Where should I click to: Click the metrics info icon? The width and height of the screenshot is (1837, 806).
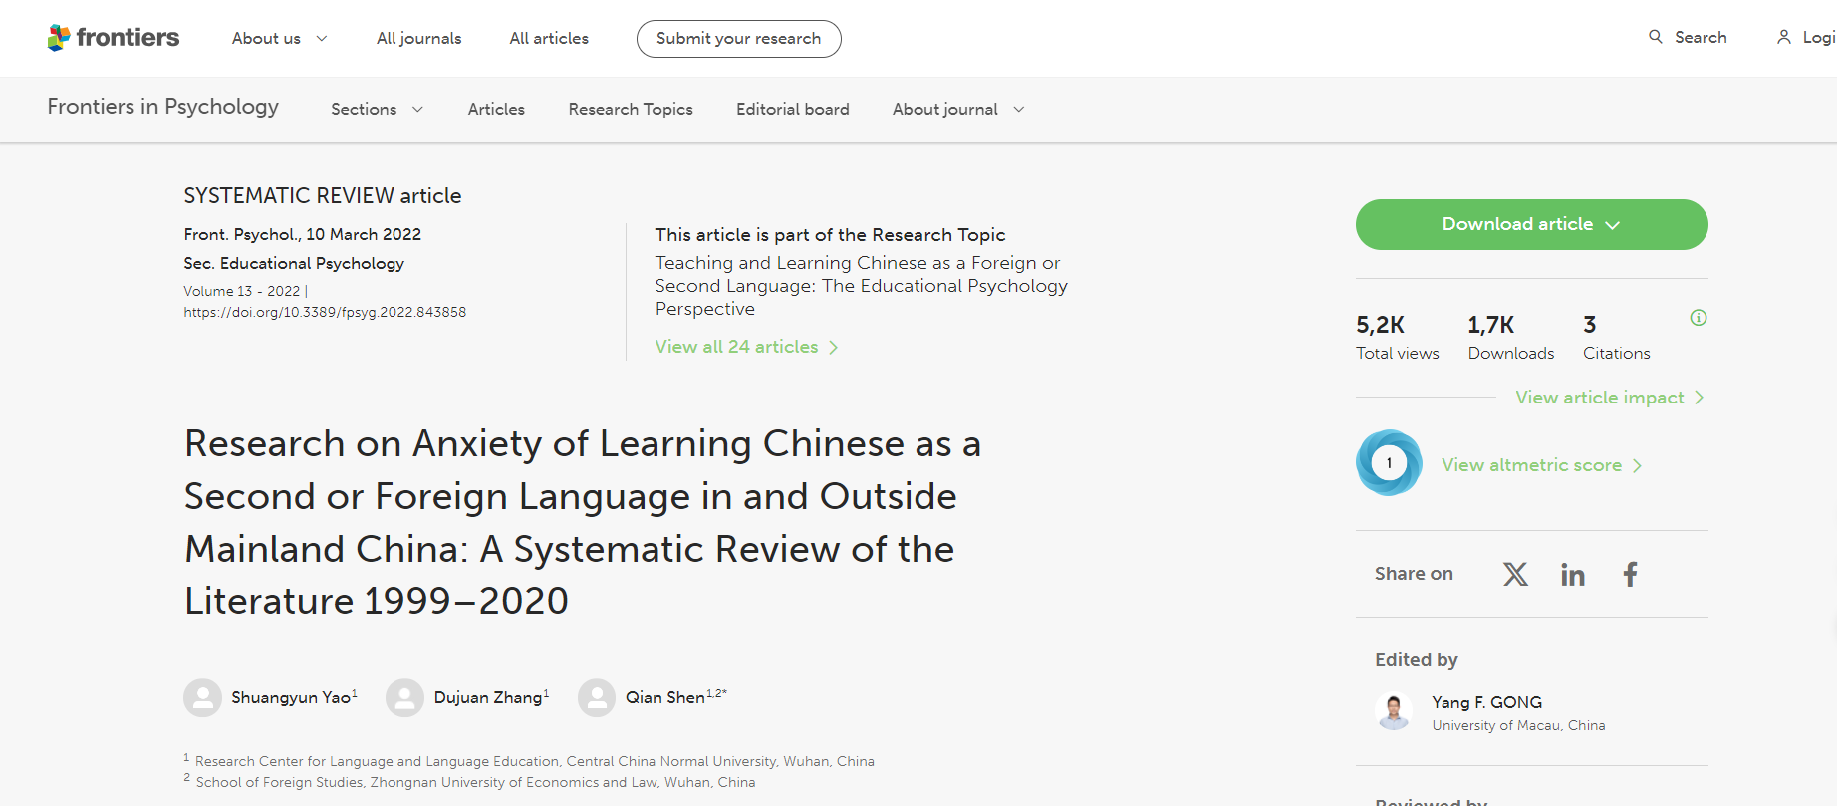pos(1698,318)
